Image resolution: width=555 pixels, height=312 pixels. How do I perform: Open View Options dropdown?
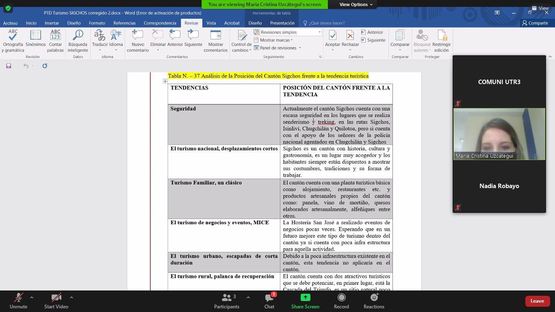click(x=356, y=4)
